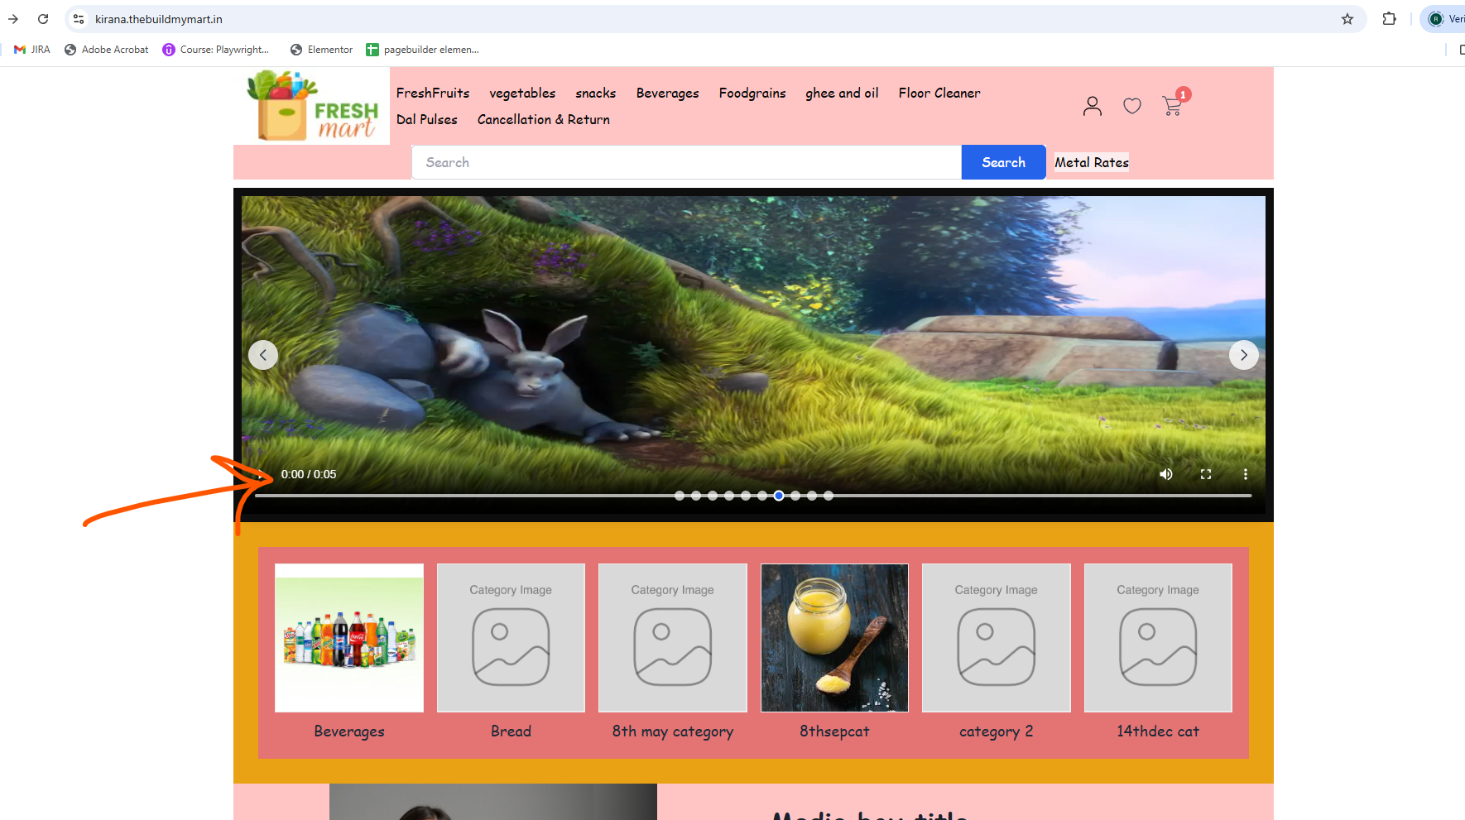
Task: Click the Bread category label
Action: pos(511,731)
